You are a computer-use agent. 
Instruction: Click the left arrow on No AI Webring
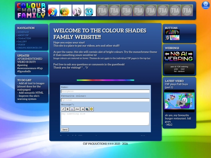tap(167, 54)
